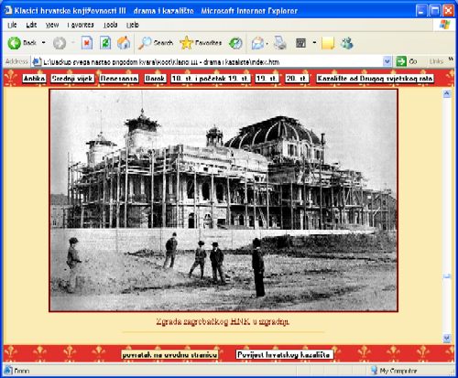
Task: Open the Tools menu
Action: 110,25
